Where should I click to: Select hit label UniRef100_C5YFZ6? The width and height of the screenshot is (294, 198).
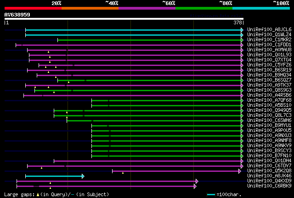(x=269, y=65)
